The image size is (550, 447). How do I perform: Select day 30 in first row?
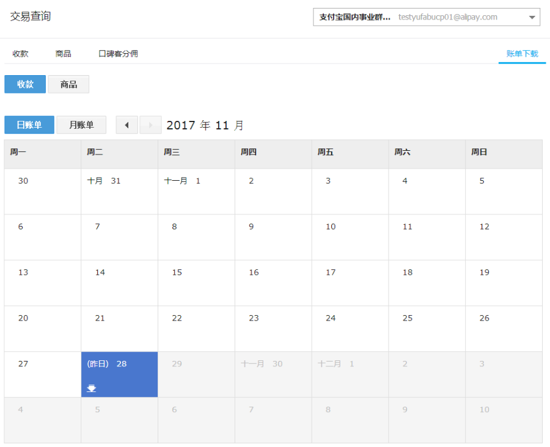pyautogui.click(x=42, y=192)
